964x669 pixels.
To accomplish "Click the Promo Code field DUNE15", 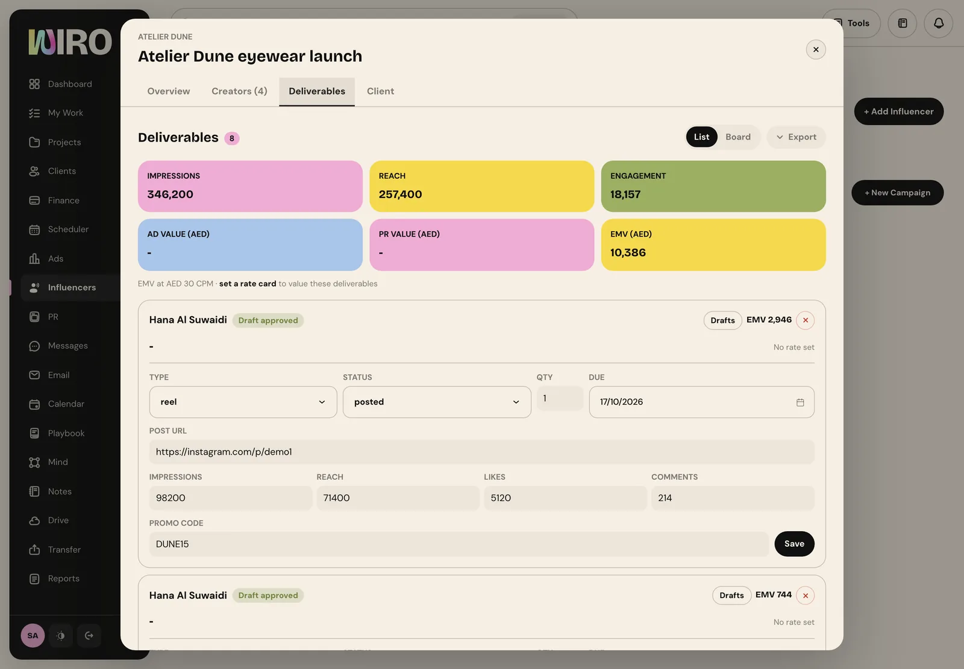I will pos(459,544).
